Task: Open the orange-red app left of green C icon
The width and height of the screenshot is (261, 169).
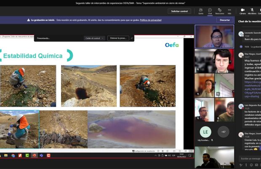Action: tap(20, 156)
